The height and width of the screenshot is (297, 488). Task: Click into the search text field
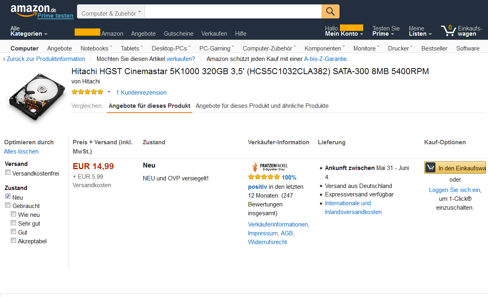[233, 12]
